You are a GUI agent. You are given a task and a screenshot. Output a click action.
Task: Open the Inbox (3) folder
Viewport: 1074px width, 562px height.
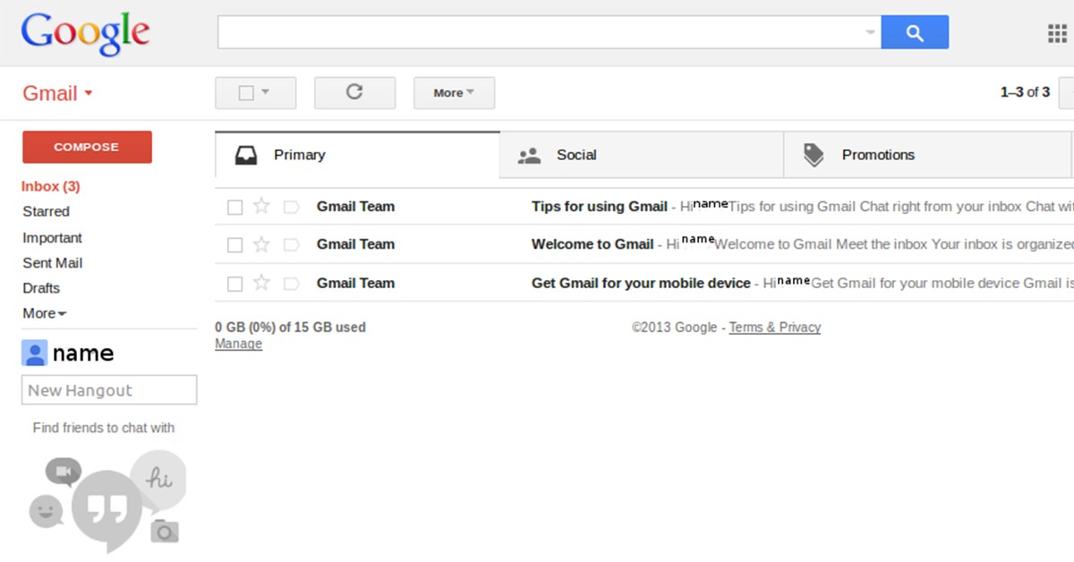click(x=51, y=186)
